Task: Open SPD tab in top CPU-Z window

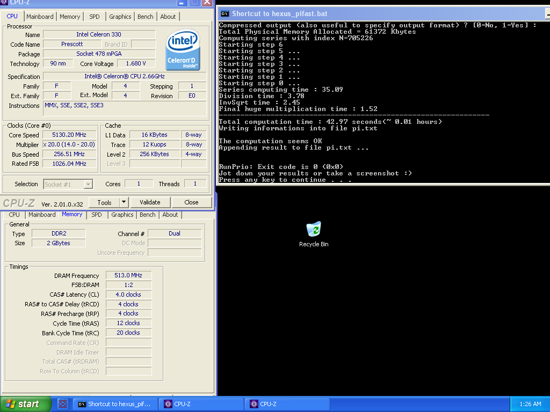Action: pos(95,17)
